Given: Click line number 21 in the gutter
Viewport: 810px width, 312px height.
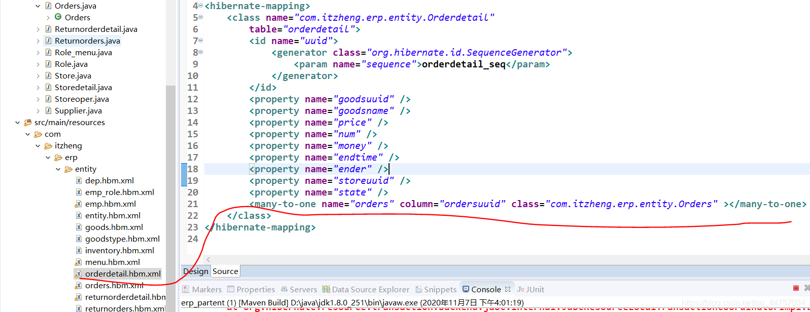Looking at the screenshot, I should (193, 204).
